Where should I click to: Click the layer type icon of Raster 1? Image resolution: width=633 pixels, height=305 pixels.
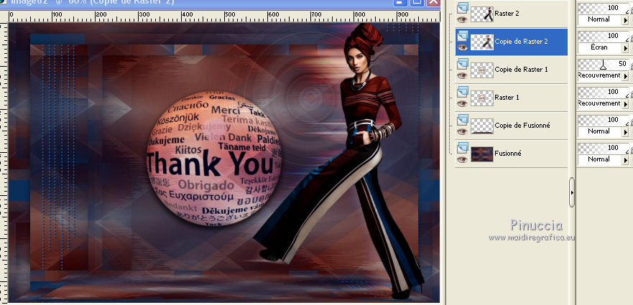(463, 91)
